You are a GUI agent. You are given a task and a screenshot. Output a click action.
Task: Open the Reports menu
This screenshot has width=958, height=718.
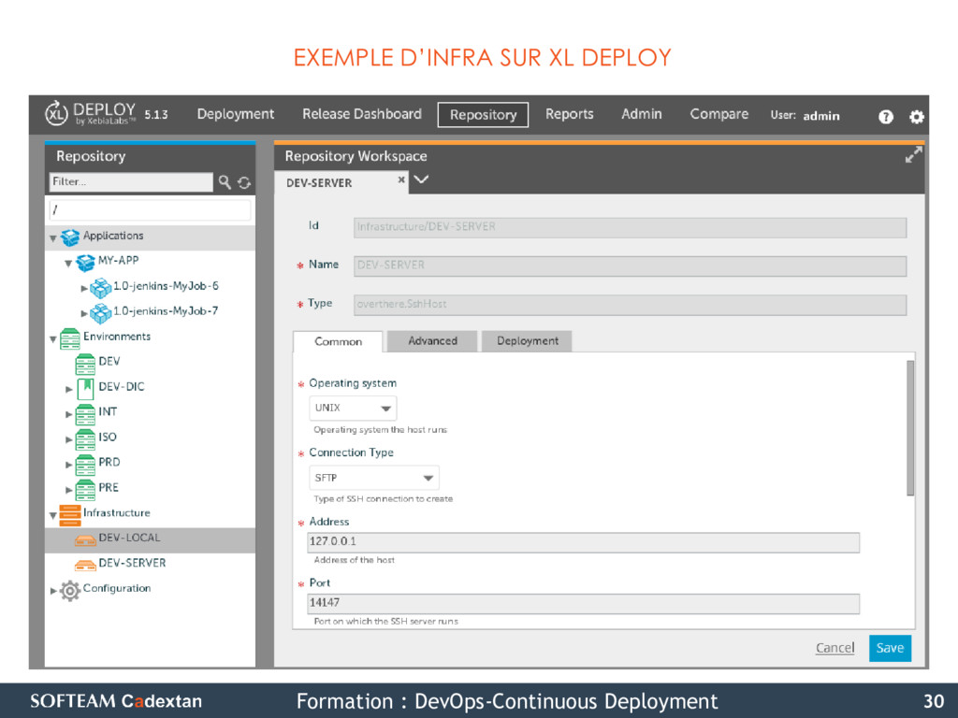click(x=570, y=114)
